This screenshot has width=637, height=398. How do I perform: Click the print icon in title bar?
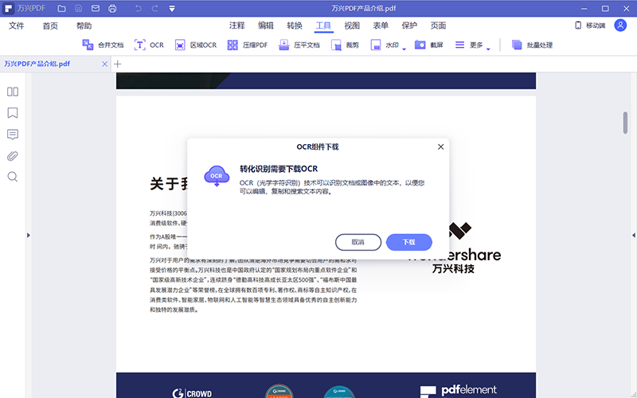[x=112, y=9]
